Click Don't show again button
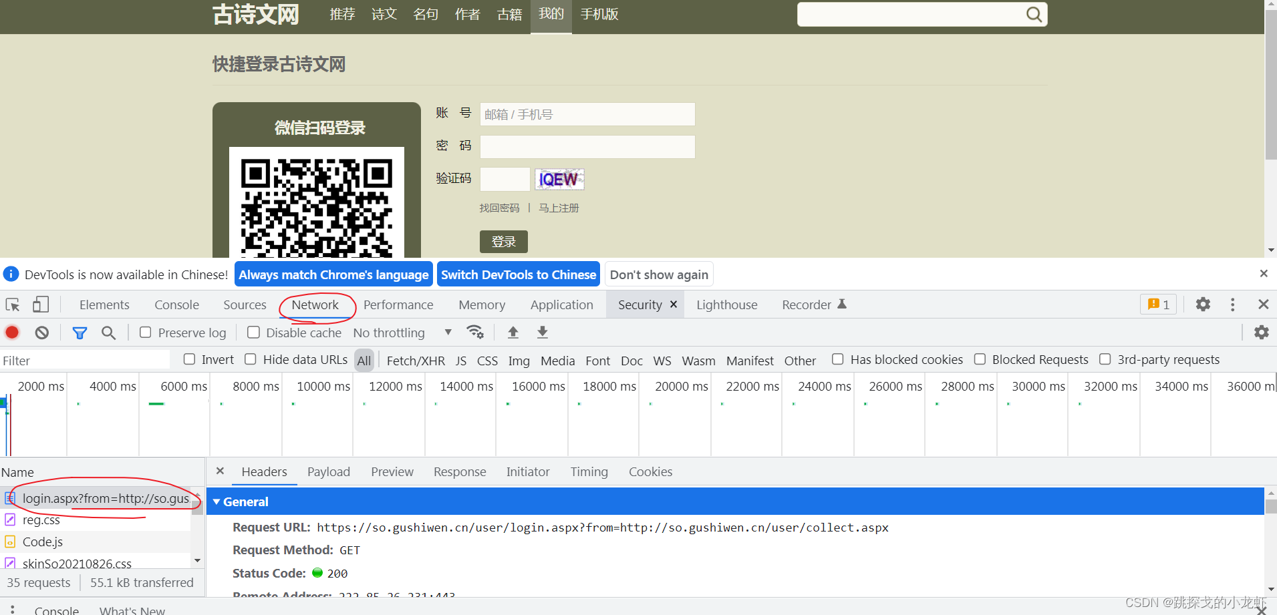 click(x=659, y=274)
